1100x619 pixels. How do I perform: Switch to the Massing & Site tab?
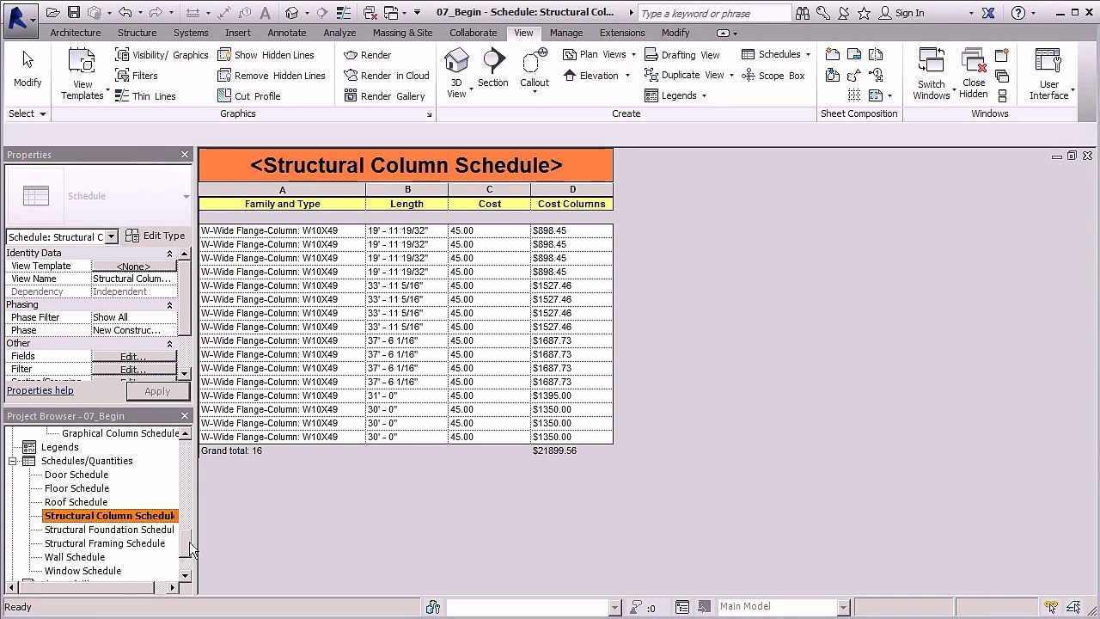point(403,33)
